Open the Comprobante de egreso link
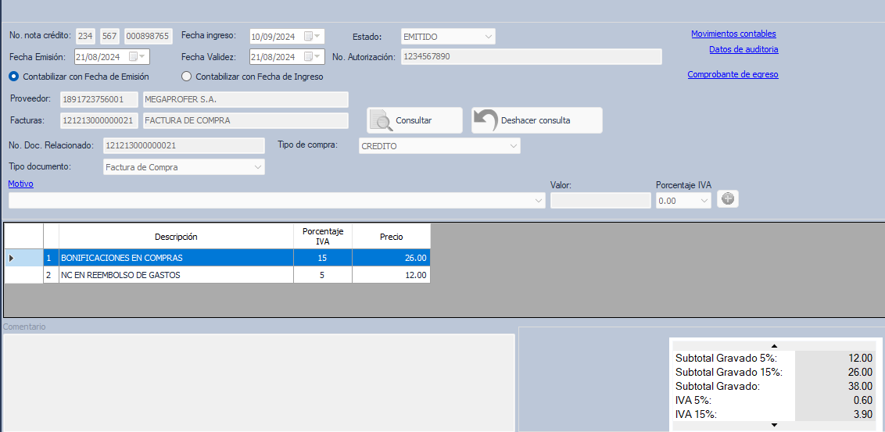Viewport: 885px width, 432px height. [733, 74]
